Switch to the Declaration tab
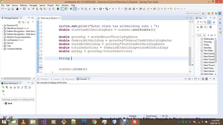 [x=68, y=79]
